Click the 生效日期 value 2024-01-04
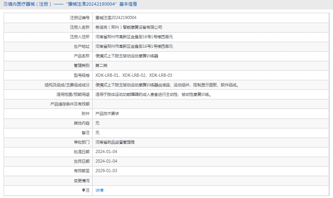 pos(106,161)
